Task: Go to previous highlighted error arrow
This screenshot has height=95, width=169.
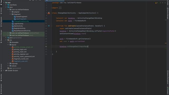Action: point(163,3)
